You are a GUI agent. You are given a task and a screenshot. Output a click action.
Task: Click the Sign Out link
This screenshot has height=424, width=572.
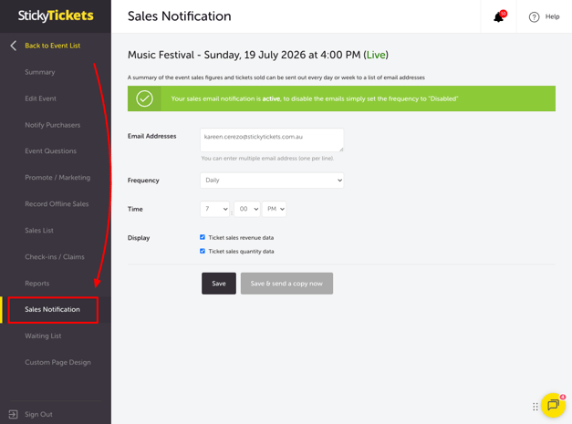(x=38, y=414)
